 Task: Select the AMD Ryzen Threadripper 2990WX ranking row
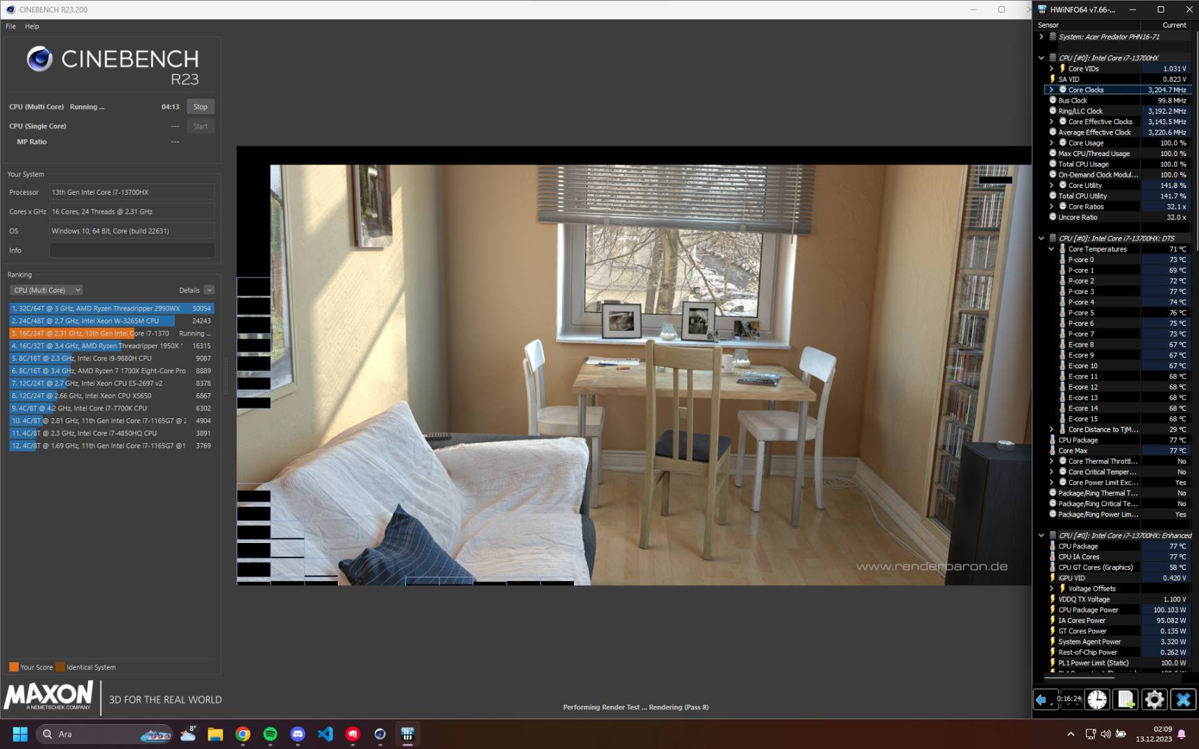111,309
